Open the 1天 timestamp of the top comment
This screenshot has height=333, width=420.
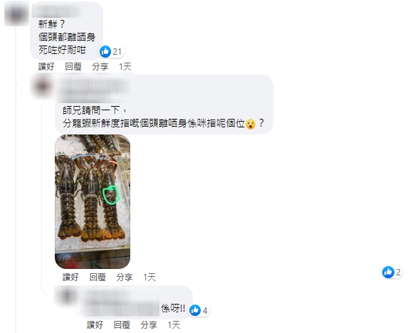point(125,66)
